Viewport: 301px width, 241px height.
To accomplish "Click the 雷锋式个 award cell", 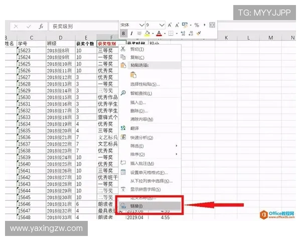I will click(108, 117).
